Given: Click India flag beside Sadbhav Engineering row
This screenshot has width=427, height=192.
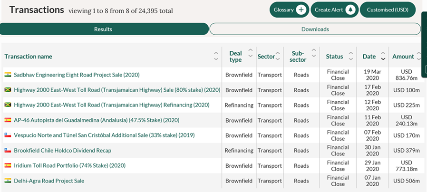Looking at the screenshot, I should coord(8,74).
